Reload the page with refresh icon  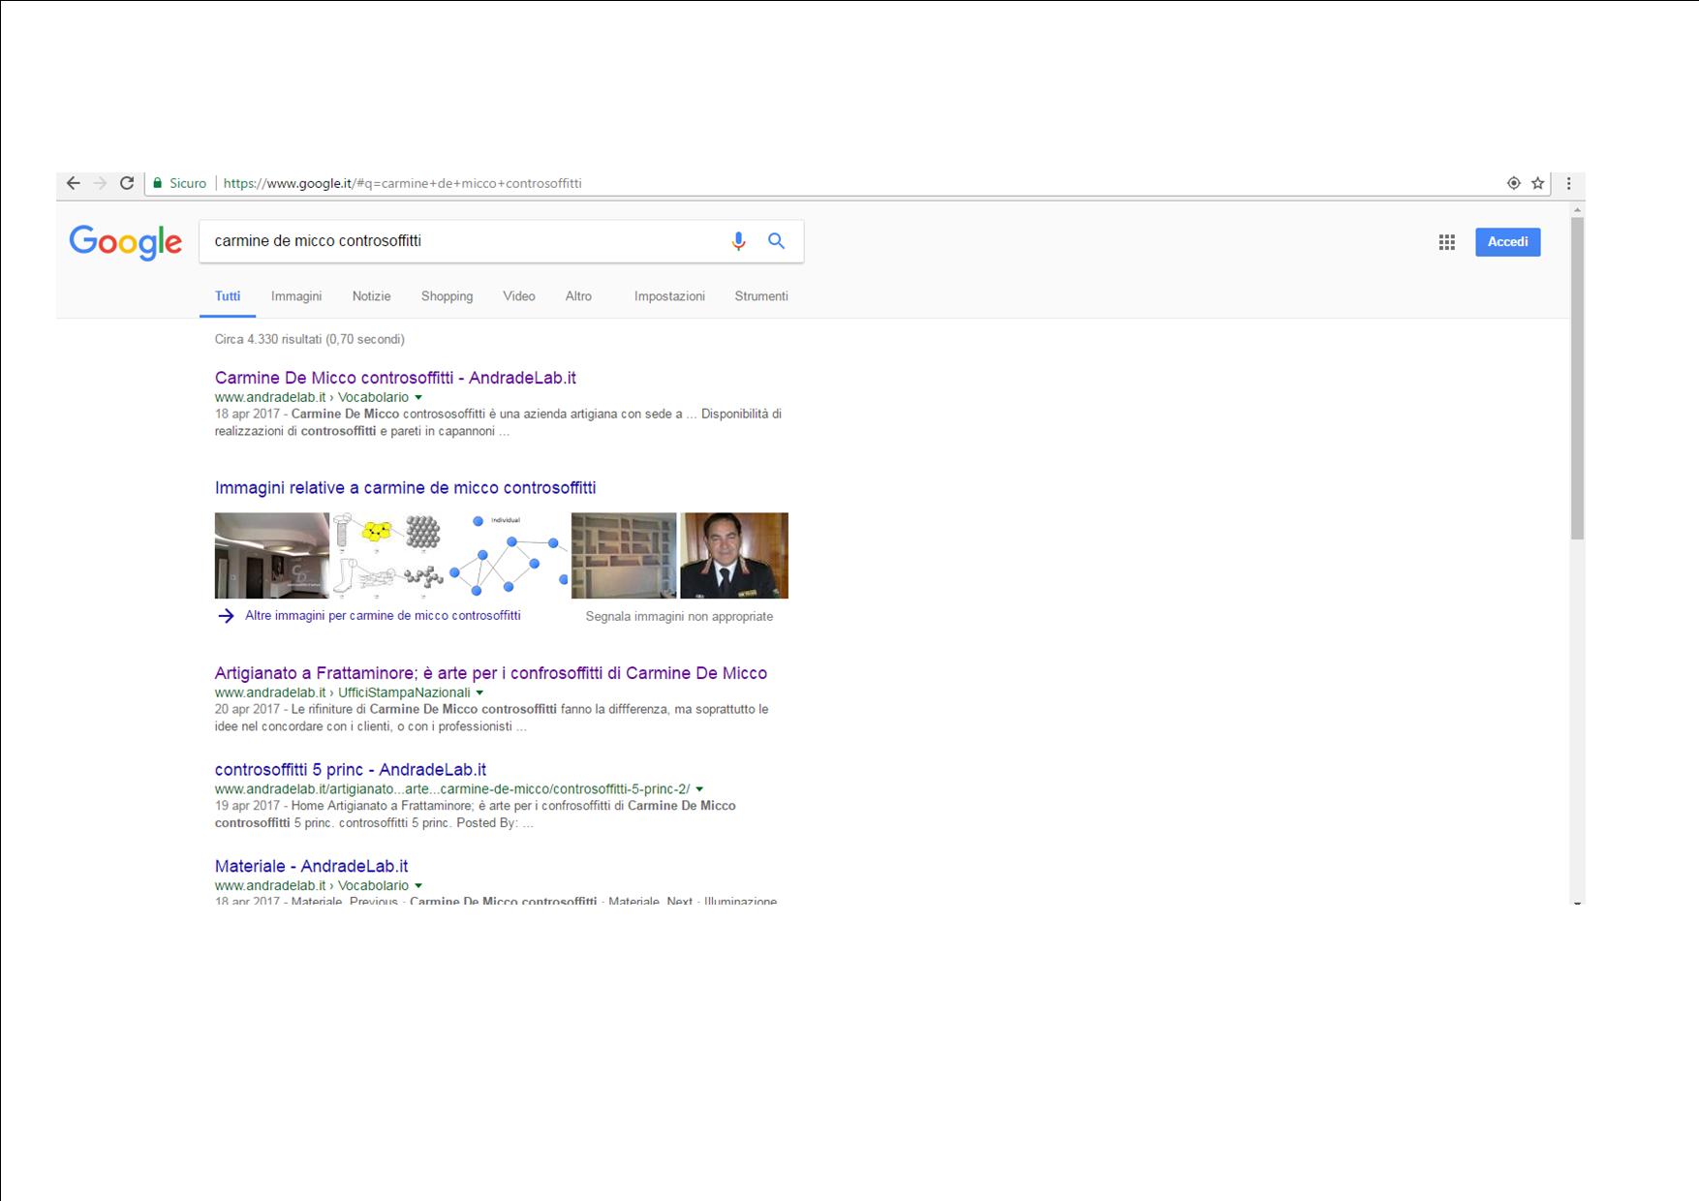(x=127, y=183)
